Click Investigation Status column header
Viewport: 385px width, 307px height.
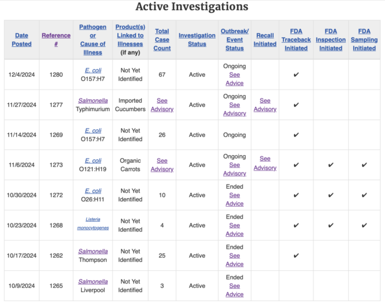(197, 40)
